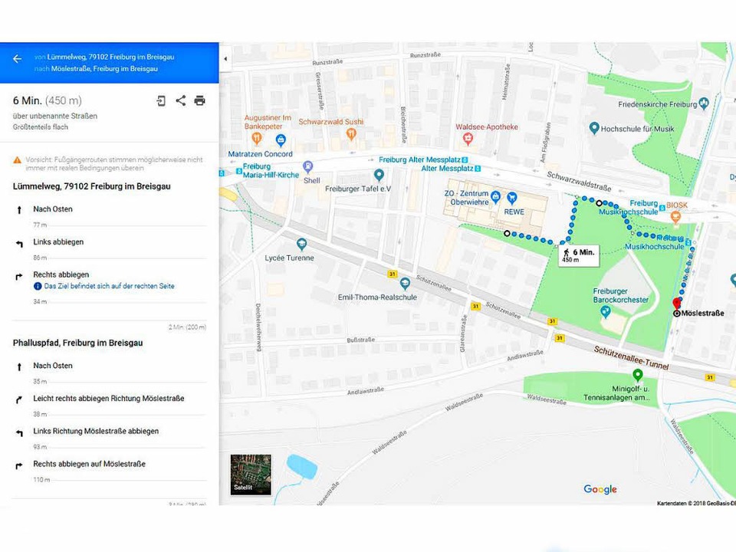Collapse the side panel arrow
The width and height of the screenshot is (736, 552).
pyautogui.click(x=225, y=59)
